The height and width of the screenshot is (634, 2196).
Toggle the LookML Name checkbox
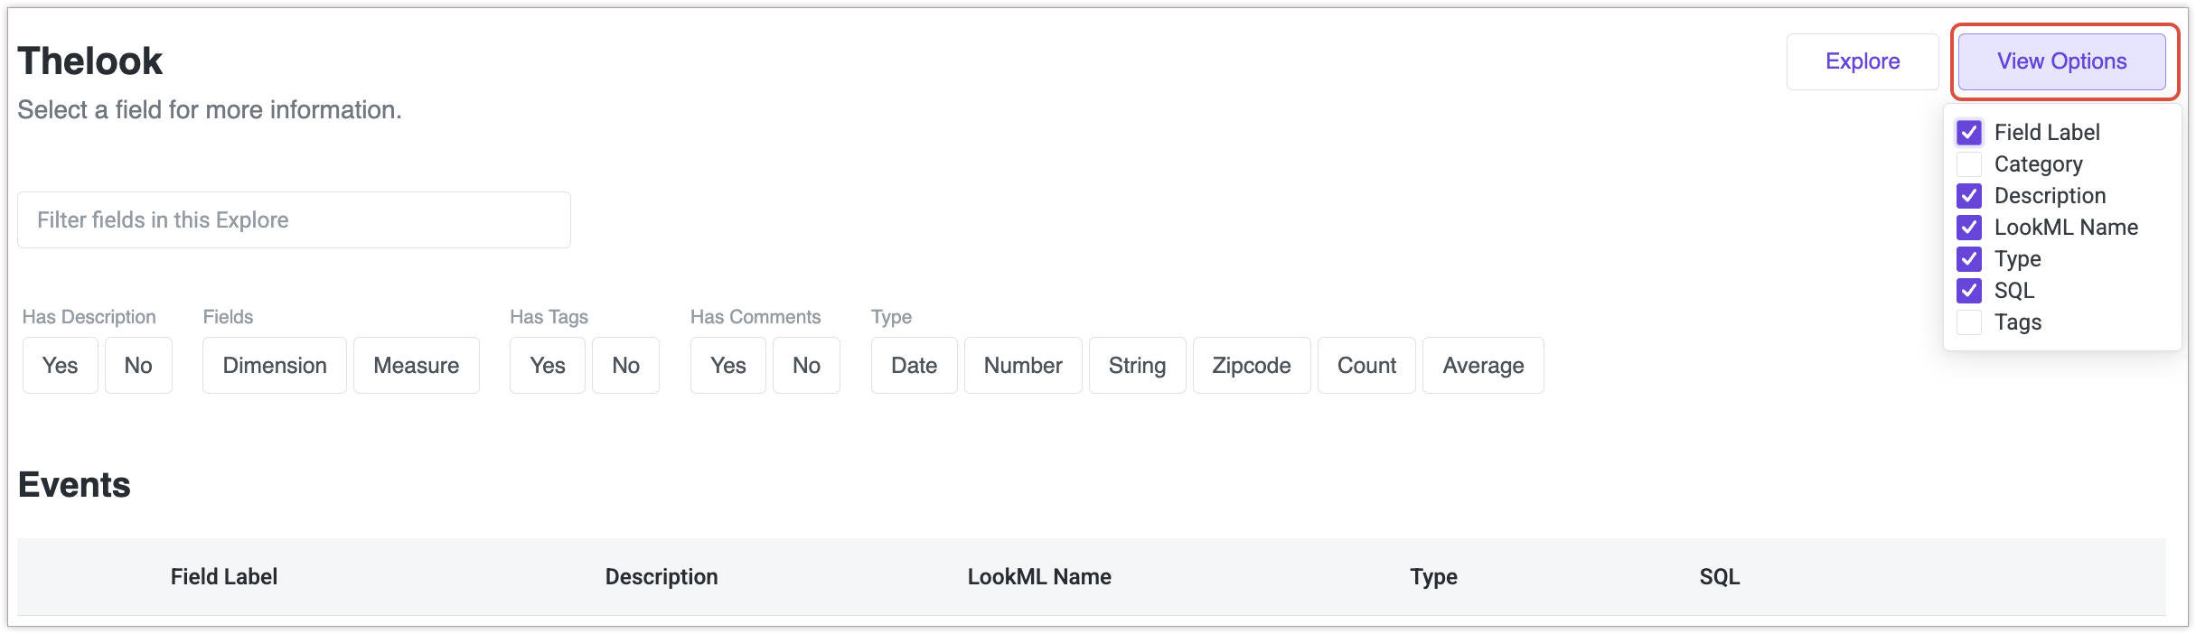(x=1969, y=228)
